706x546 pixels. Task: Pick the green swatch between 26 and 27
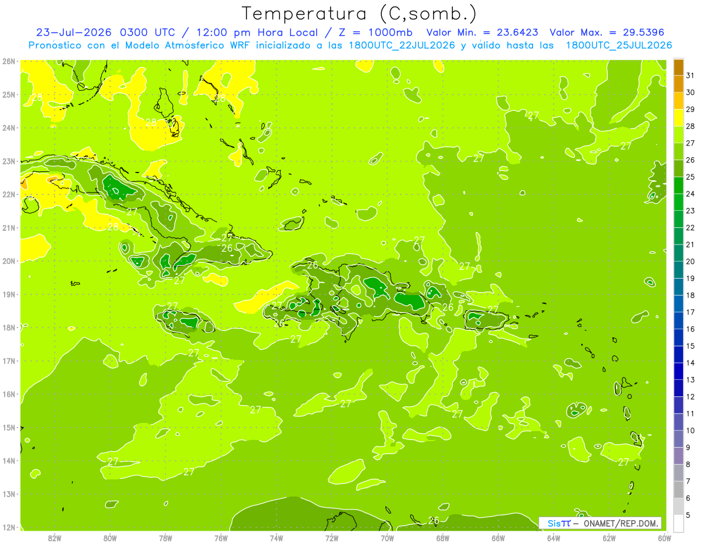(678, 152)
